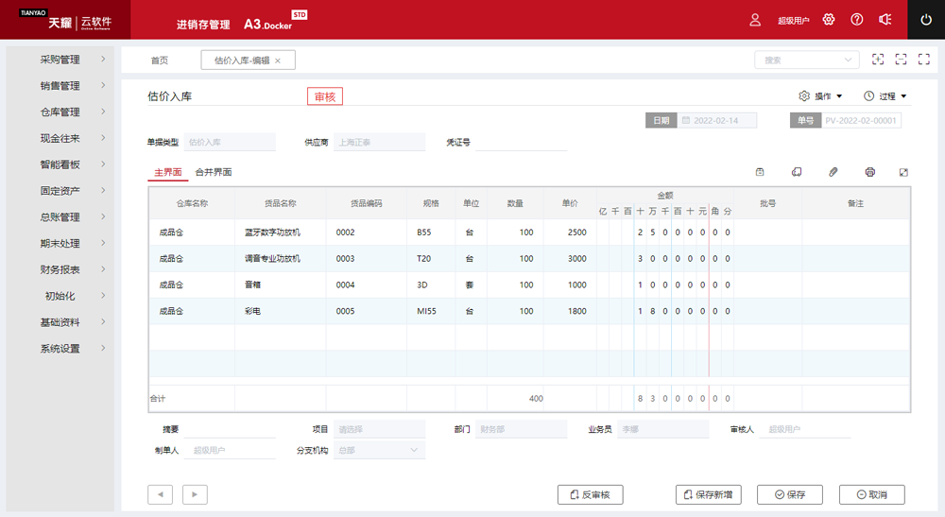
Task: Click the expand table icon
Action: [x=903, y=172]
